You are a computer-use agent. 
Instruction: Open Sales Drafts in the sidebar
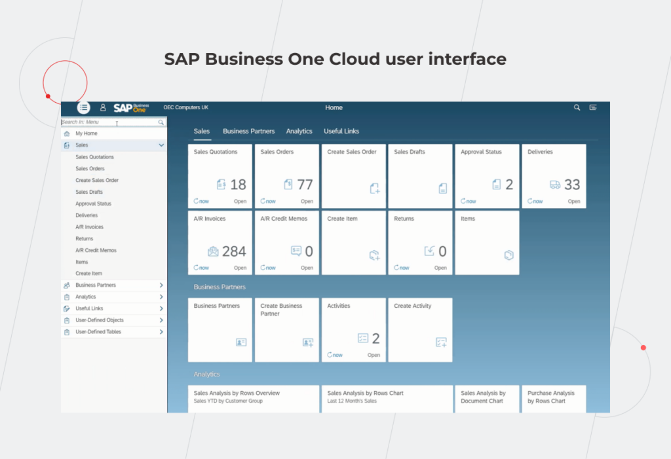pos(89,192)
